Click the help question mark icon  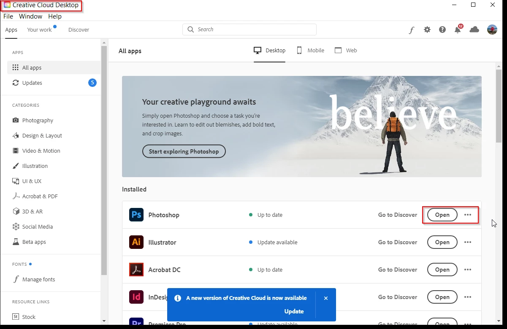click(442, 30)
